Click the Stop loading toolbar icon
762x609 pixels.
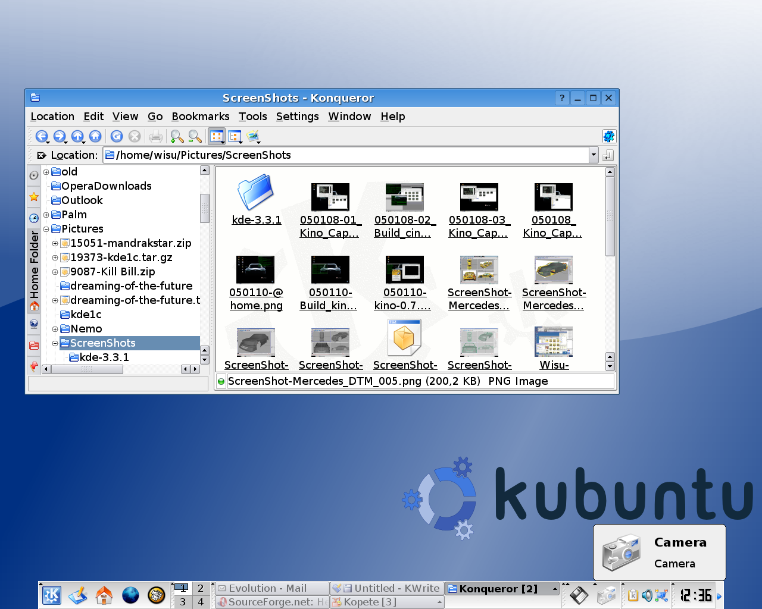point(135,136)
